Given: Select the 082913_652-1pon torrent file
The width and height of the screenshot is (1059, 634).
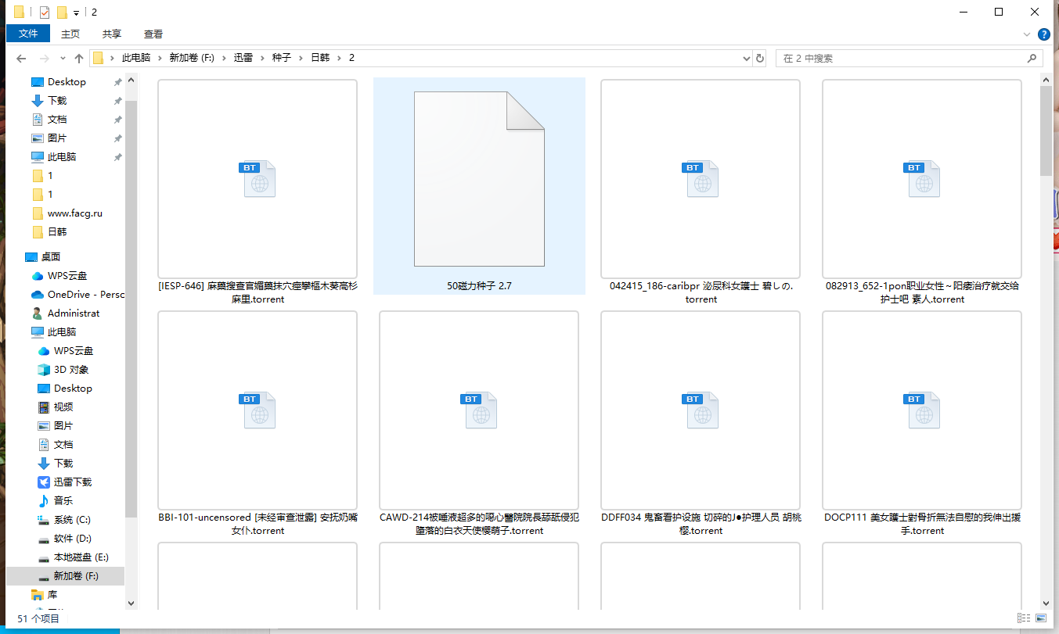Looking at the screenshot, I should pyautogui.click(x=922, y=192).
